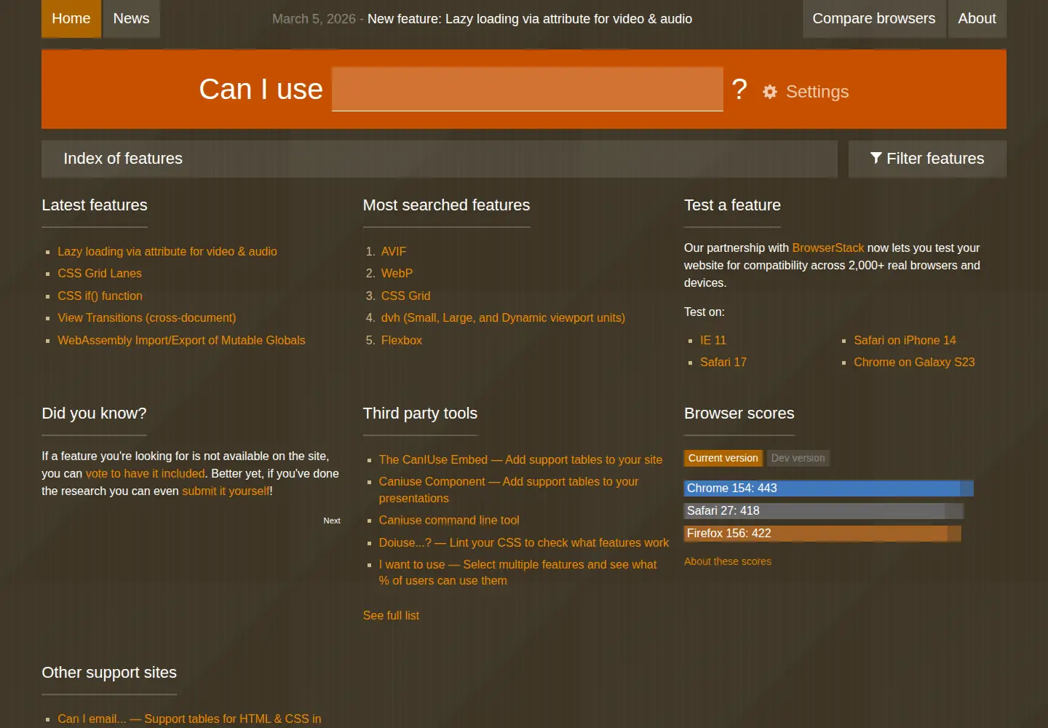Open Settings next to search box

point(806,92)
